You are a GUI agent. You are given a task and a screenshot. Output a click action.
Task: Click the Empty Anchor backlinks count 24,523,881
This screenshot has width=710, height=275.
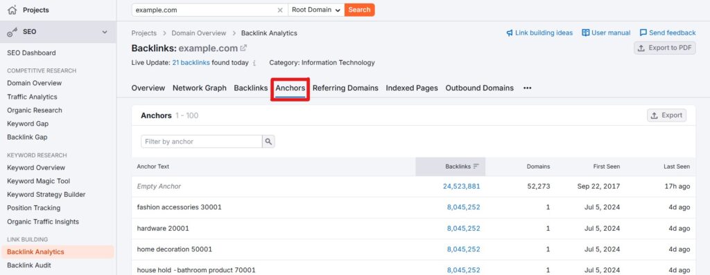461,186
